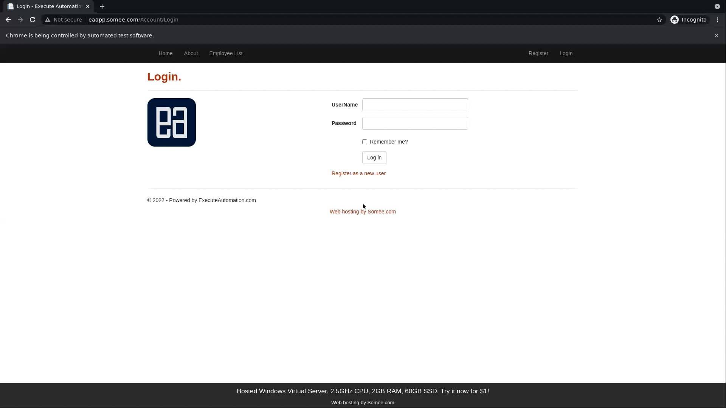Open the Employee List nav item
The height and width of the screenshot is (408, 726).
(x=226, y=53)
